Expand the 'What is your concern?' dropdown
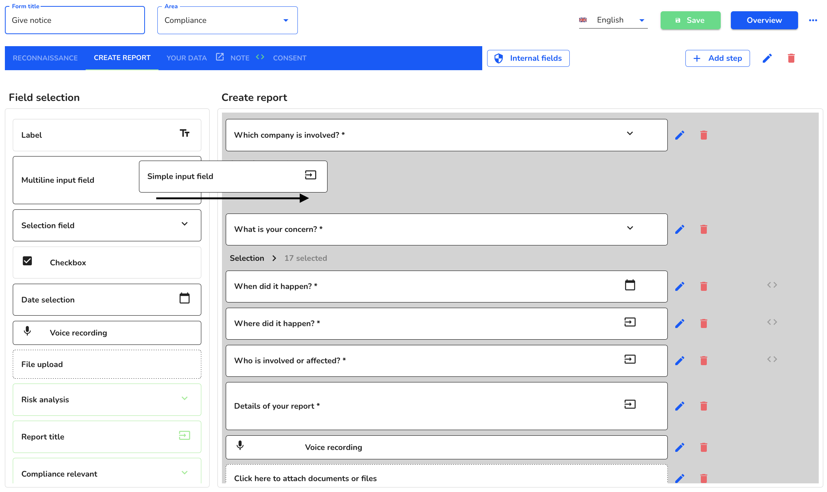Image resolution: width=827 pixels, height=492 pixels. pyautogui.click(x=630, y=228)
